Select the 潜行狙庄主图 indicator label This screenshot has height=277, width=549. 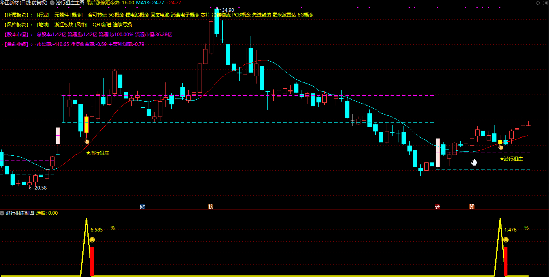pyautogui.click(x=70, y=3)
